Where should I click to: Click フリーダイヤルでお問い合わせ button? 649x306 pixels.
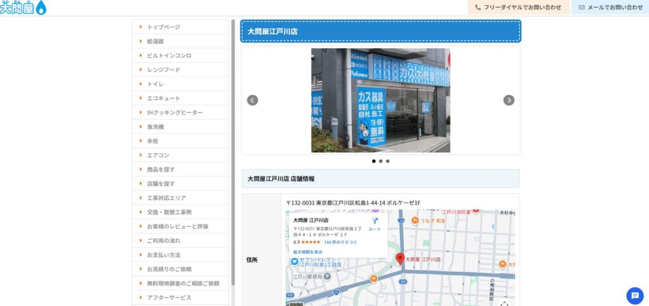pos(518,8)
